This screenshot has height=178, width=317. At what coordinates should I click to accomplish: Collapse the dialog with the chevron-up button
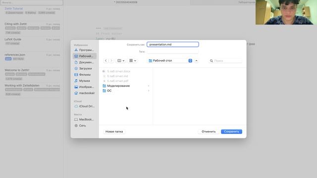tap(196, 61)
